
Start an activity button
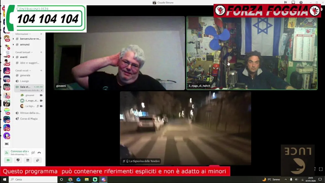pos(28,160)
